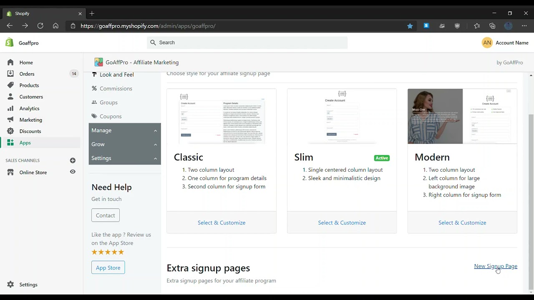
Task: Click the Classic layout preview thumbnail
Action: 222,116
